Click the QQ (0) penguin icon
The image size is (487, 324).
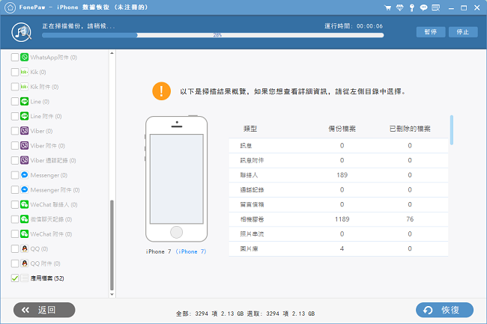coord(25,248)
